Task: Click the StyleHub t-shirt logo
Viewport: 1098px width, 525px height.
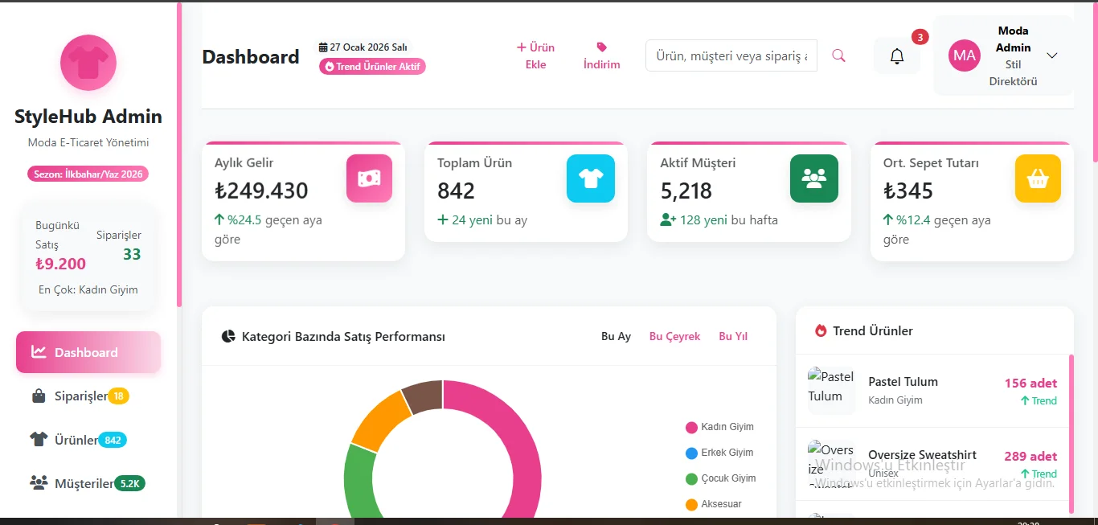Action: (88, 63)
